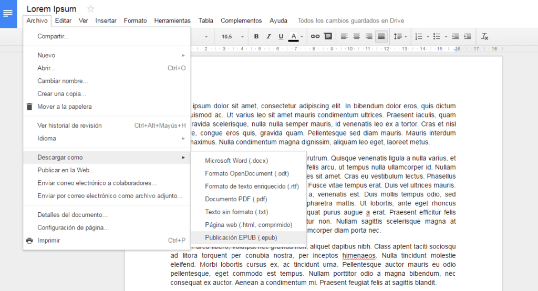Choose Enviar correo electrónico a colaboradores...
Viewport: 538px width, 291px height.
(107, 183)
